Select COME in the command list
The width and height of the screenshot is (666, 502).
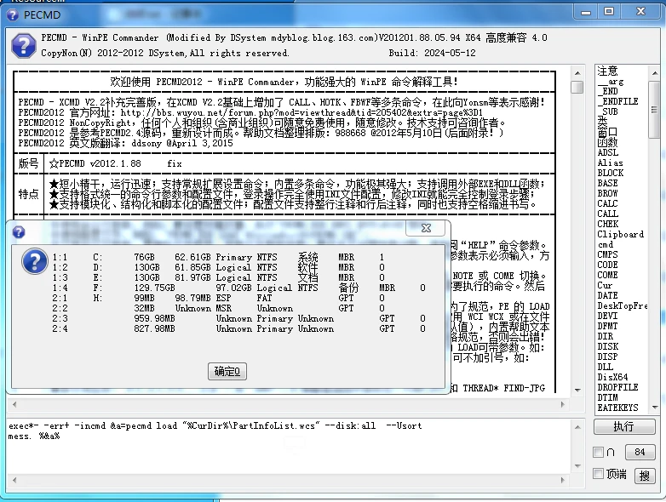tap(607, 275)
